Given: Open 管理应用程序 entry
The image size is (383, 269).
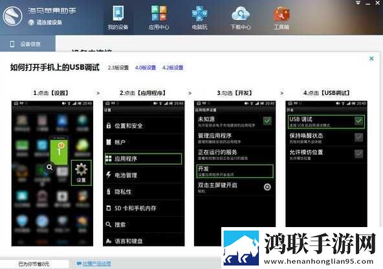Looking at the screenshot, I should point(234,138).
